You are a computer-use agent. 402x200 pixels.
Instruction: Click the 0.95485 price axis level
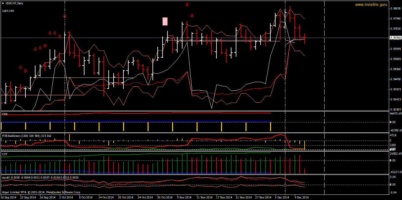[x=395, y=59]
